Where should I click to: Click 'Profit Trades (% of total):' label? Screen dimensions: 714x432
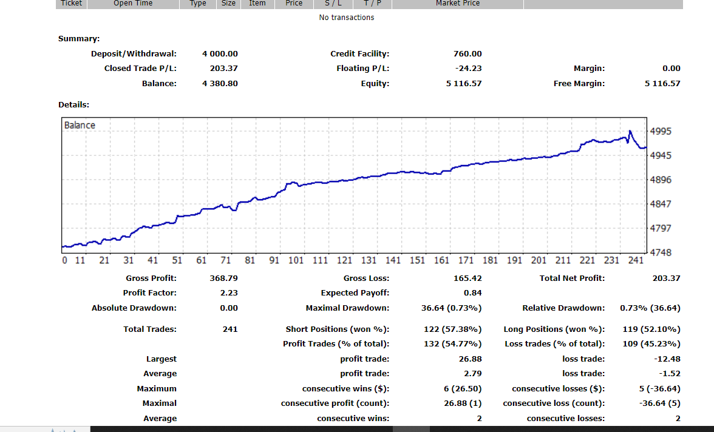tap(336, 343)
